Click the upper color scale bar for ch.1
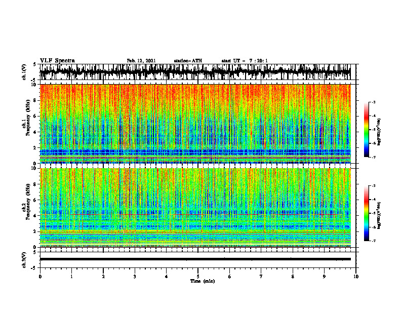 pos(367,130)
